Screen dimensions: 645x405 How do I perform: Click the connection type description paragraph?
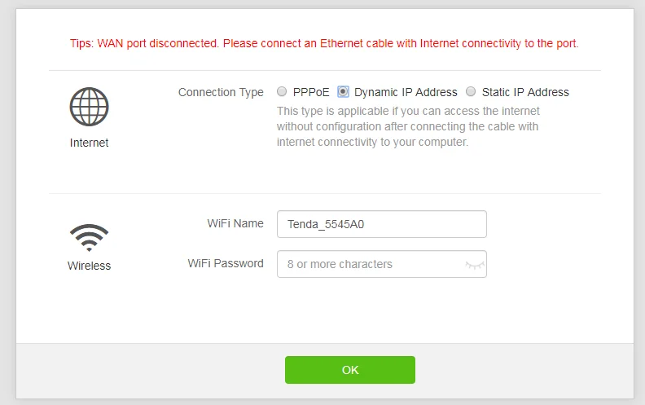pos(407,126)
